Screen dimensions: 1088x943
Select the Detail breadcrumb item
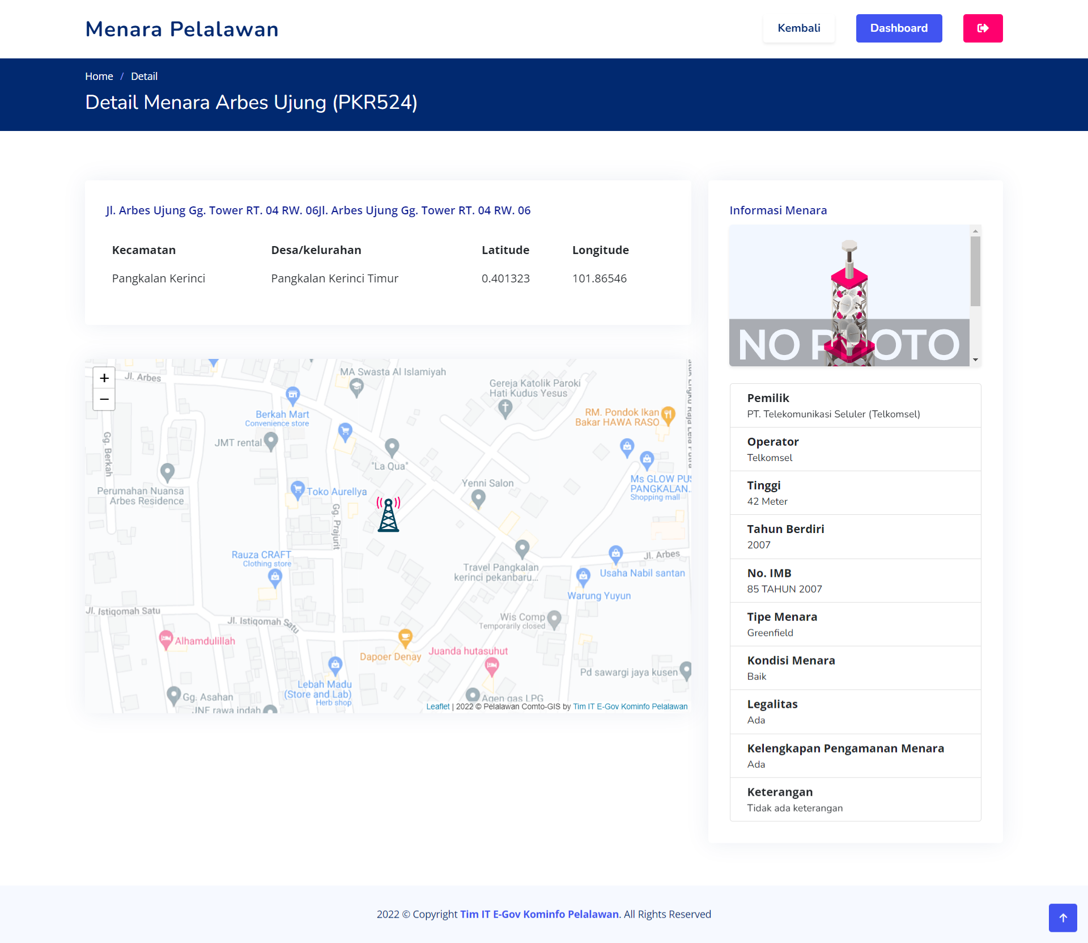pyautogui.click(x=144, y=77)
